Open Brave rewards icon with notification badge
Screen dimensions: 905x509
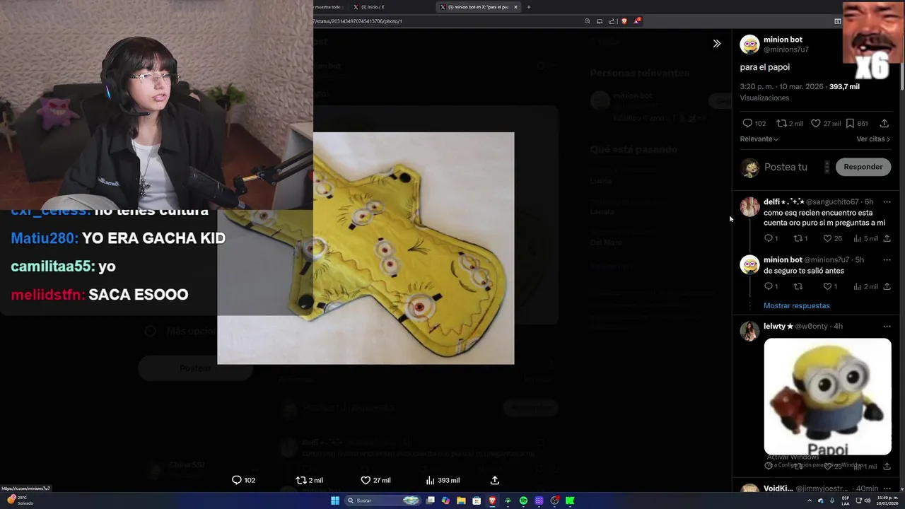(x=637, y=21)
